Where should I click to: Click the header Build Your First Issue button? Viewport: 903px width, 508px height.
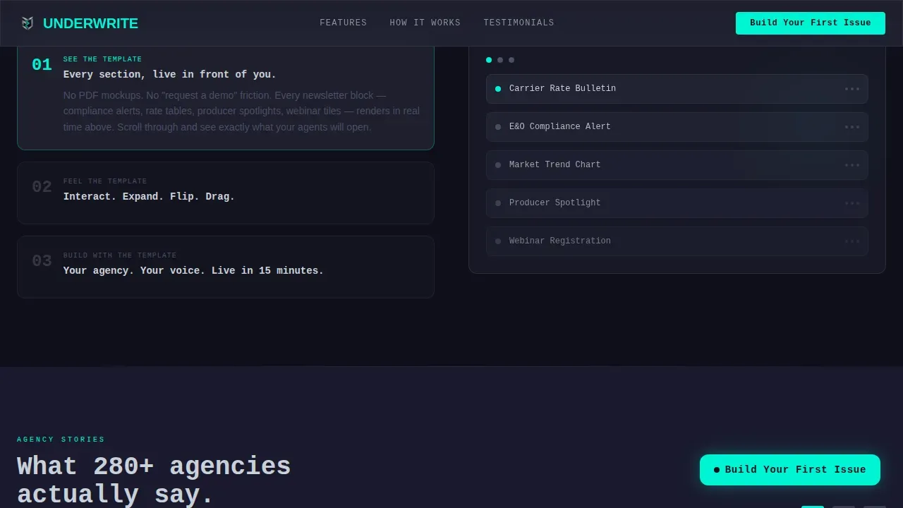[x=811, y=23]
